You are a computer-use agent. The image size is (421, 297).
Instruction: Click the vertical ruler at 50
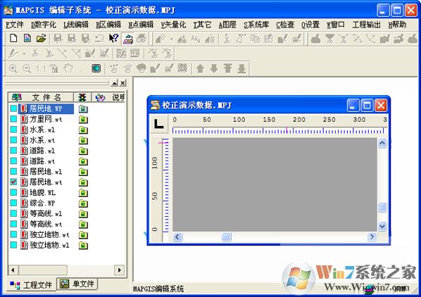coord(155,196)
